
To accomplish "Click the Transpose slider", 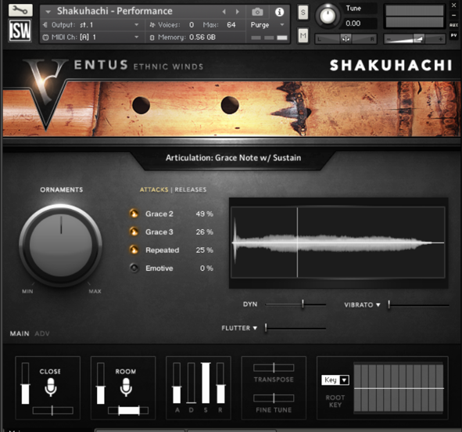I will [x=274, y=368].
